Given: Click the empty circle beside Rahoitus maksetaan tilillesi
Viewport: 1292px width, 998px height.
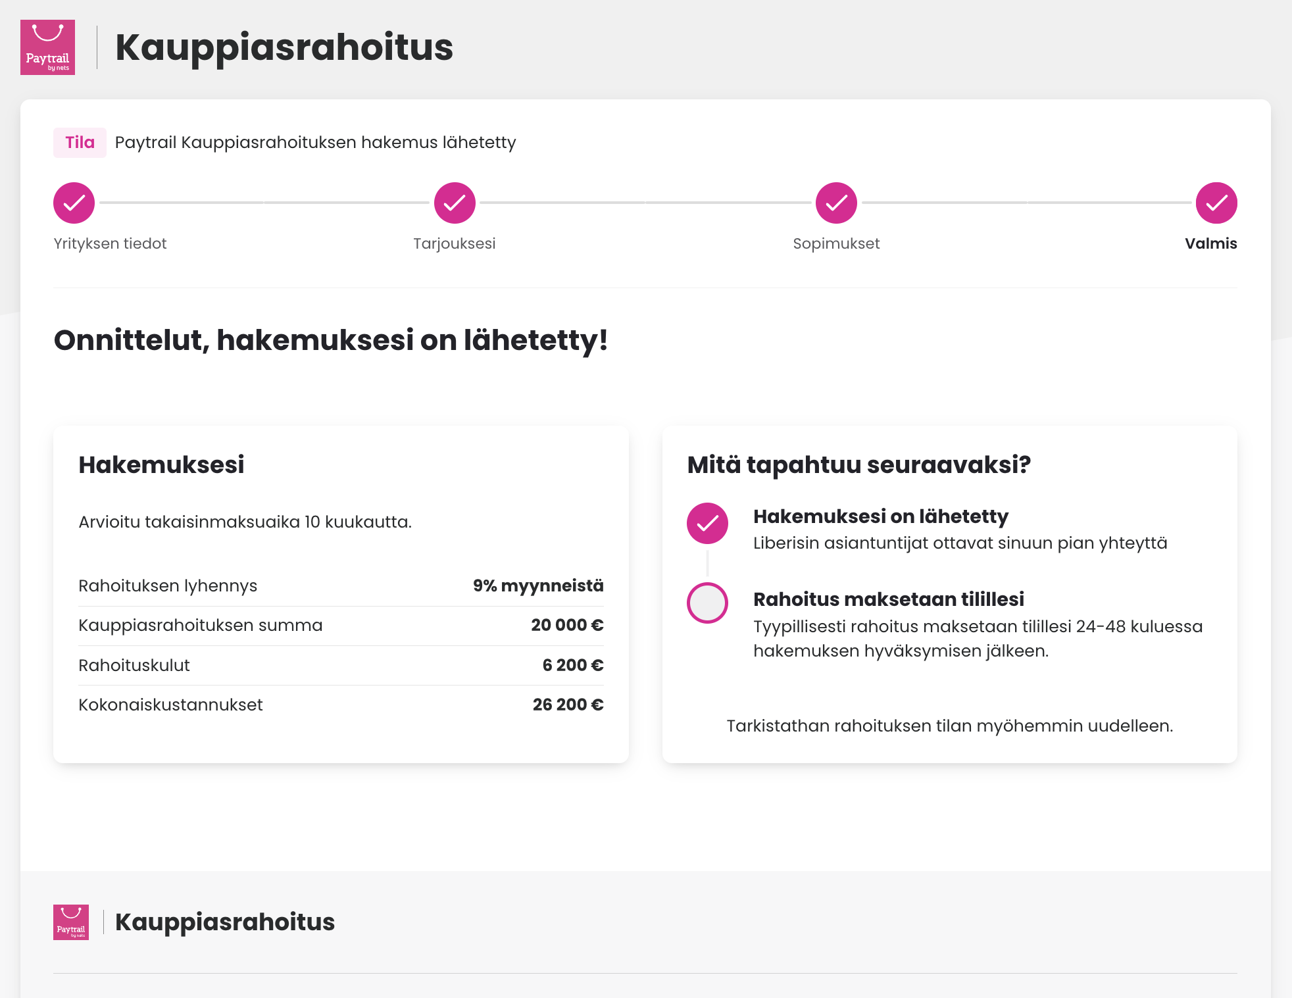Looking at the screenshot, I should tap(707, 603).
